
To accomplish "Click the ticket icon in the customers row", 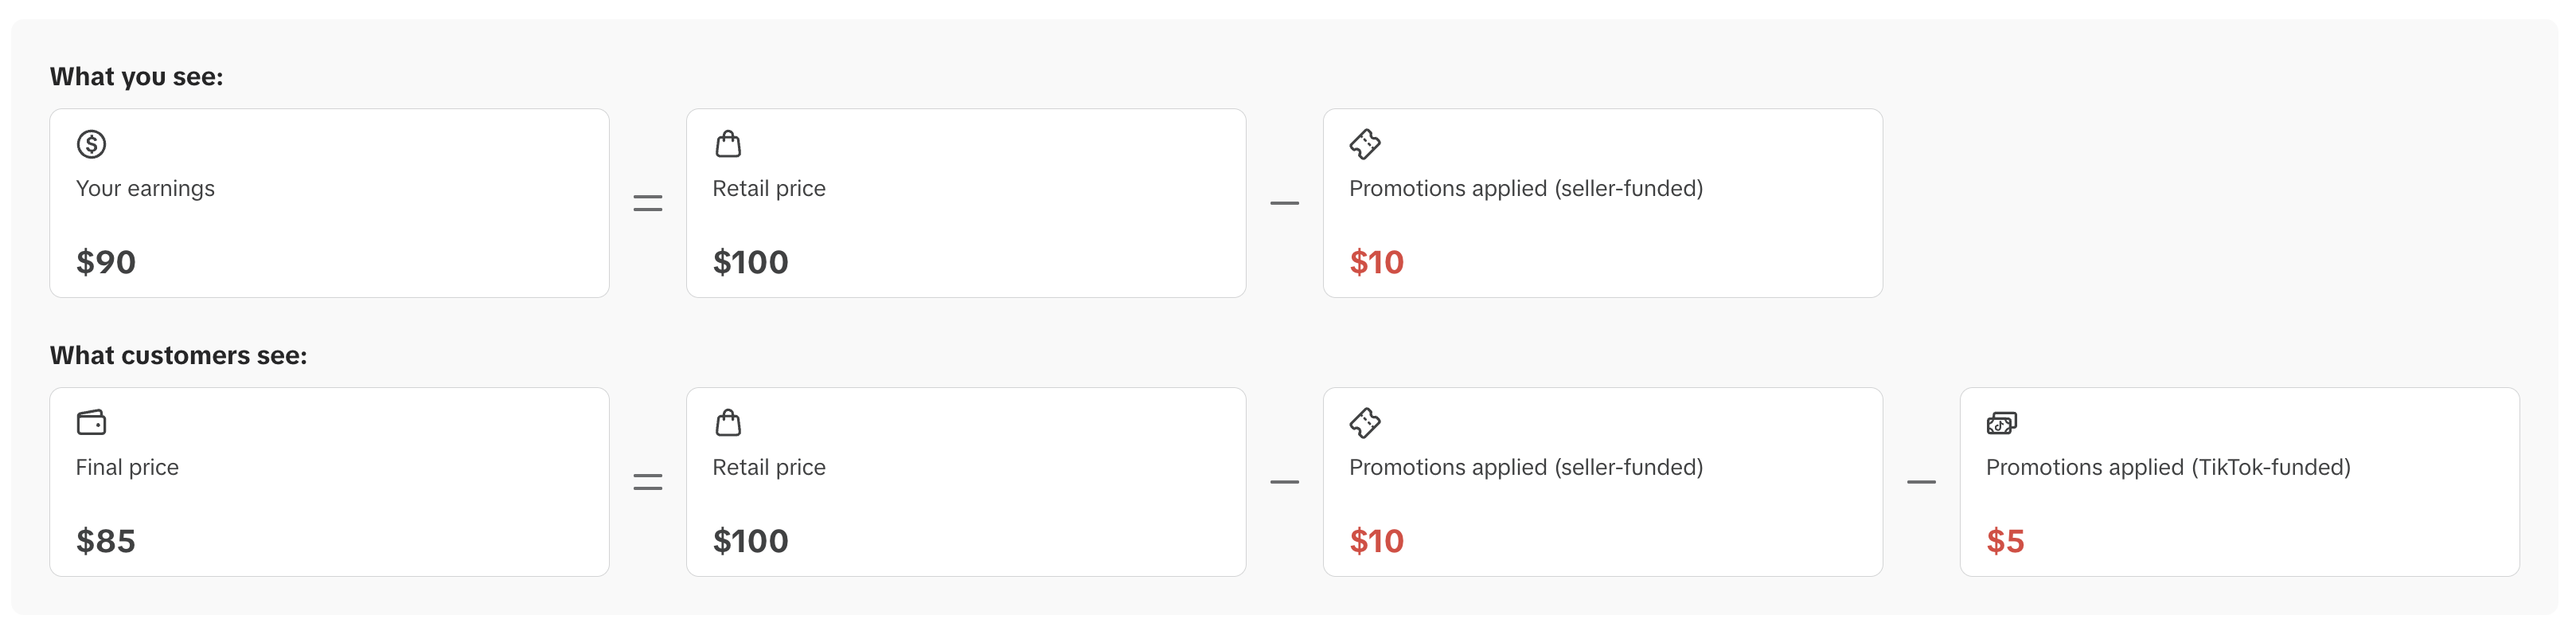I will 1364,423.
